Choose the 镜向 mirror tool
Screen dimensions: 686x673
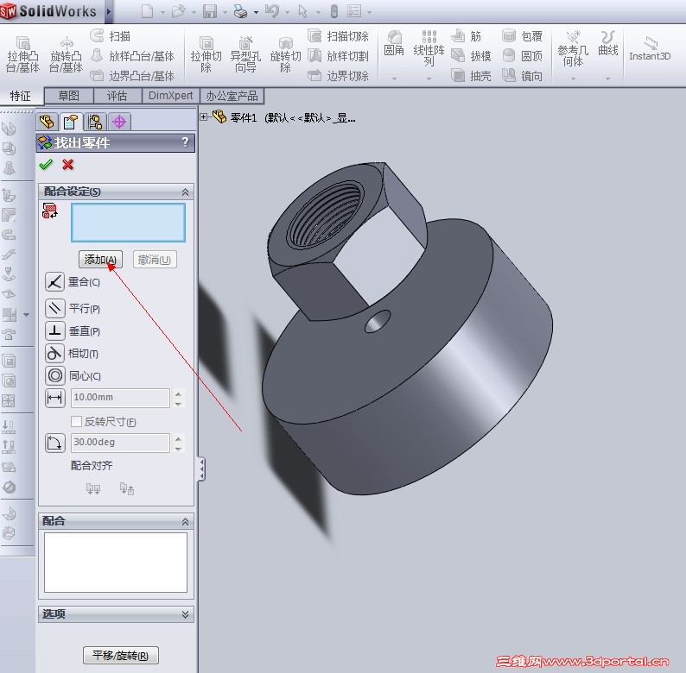[523, 76]
